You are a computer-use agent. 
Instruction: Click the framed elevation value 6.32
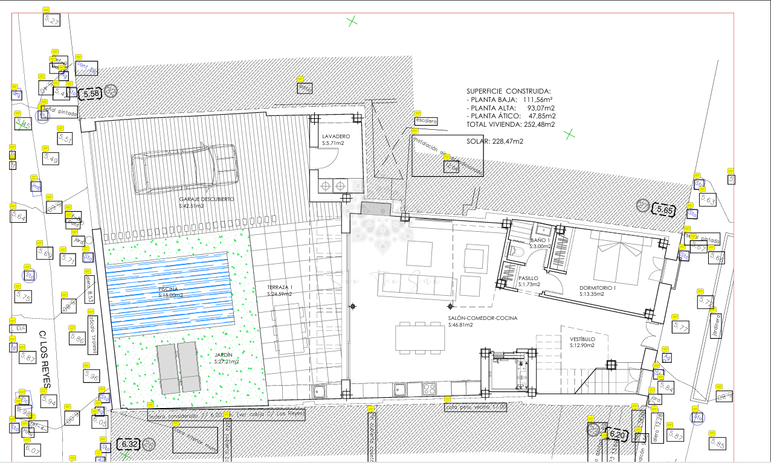click(x=127, y=444)
